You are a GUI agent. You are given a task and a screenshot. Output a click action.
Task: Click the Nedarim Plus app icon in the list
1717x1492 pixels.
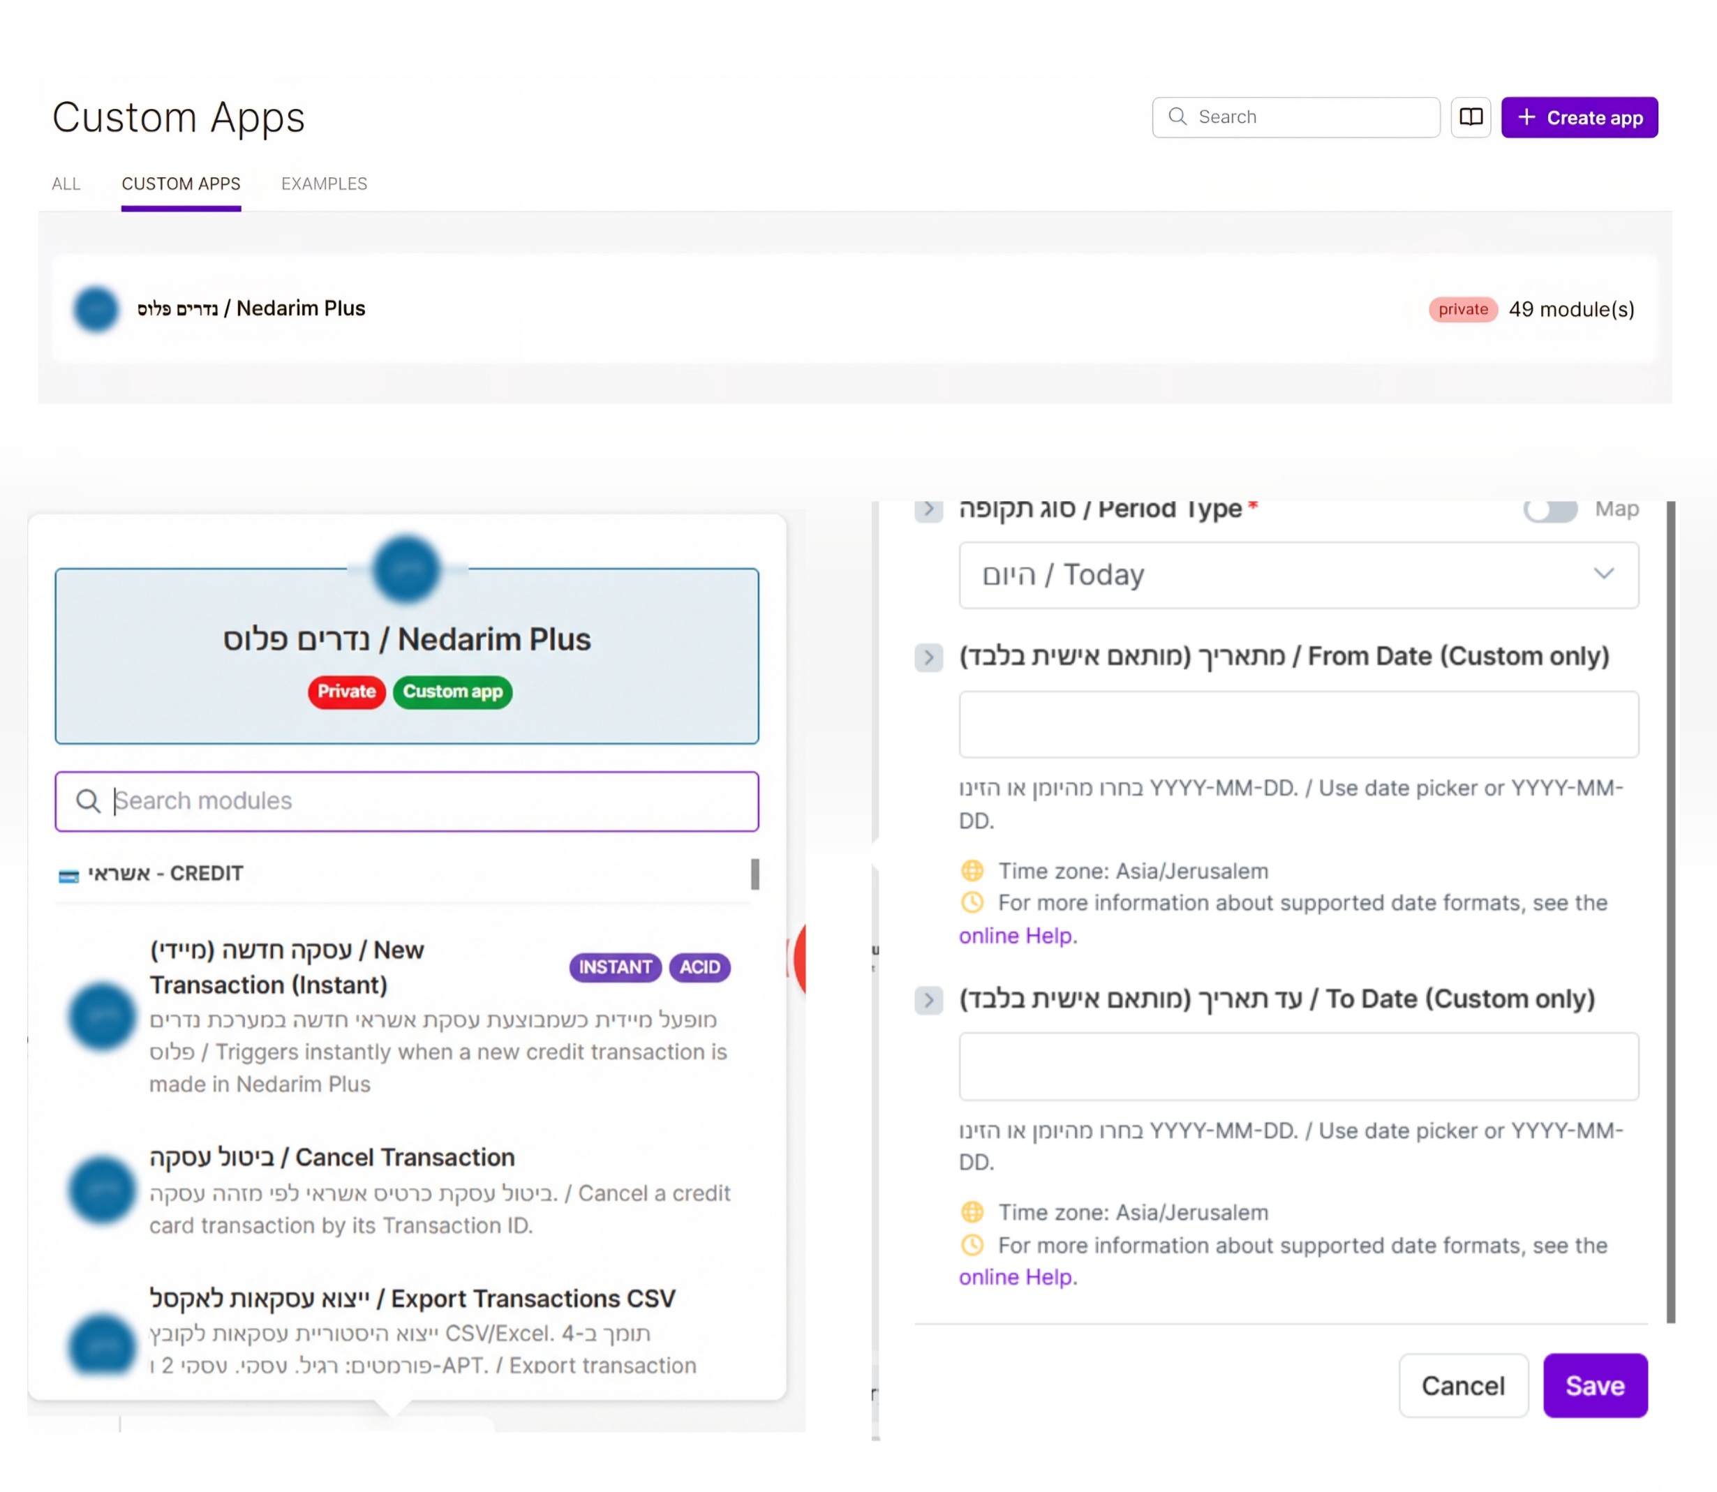point(96,309)
